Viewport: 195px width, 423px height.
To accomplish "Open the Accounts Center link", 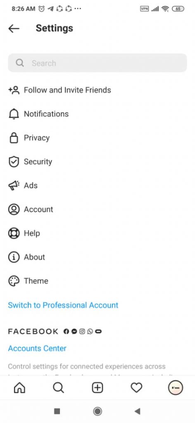I will [37, 348].
